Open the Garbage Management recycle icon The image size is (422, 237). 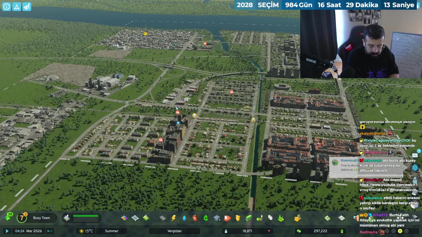click(x=206, y=218)
